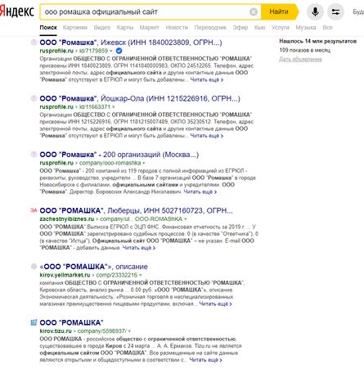
Task: Click globe favicon of yellmarket result
Action: pyautogui.click(x=34, y=267)
